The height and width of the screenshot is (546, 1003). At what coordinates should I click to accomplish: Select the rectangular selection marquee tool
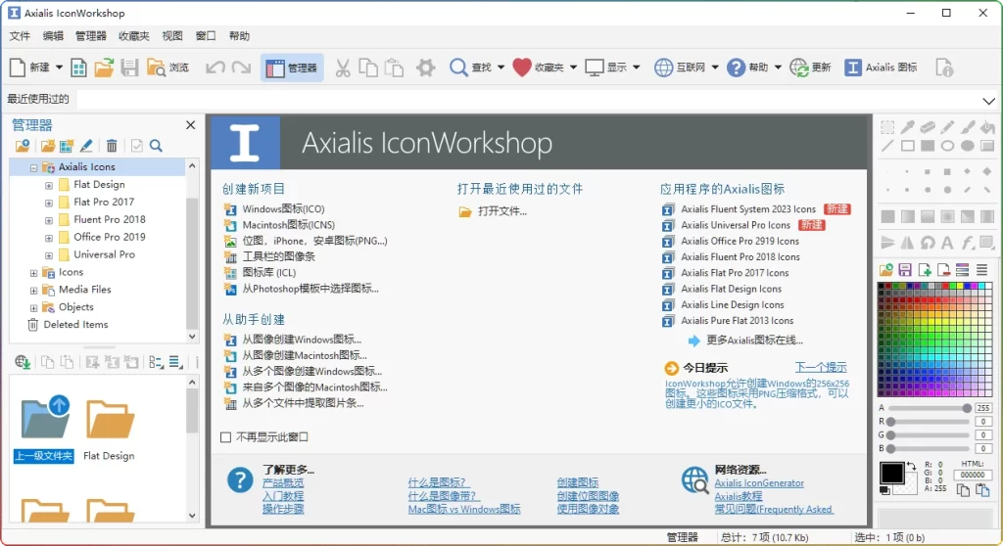(x=887, y=127)
